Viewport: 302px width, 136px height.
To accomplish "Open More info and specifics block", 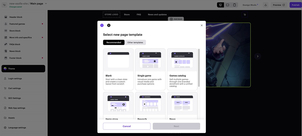I will [23, 37].
